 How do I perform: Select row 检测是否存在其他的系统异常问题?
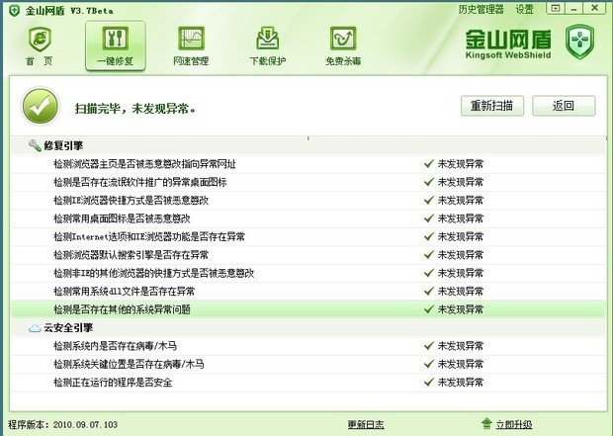[308, 309]
